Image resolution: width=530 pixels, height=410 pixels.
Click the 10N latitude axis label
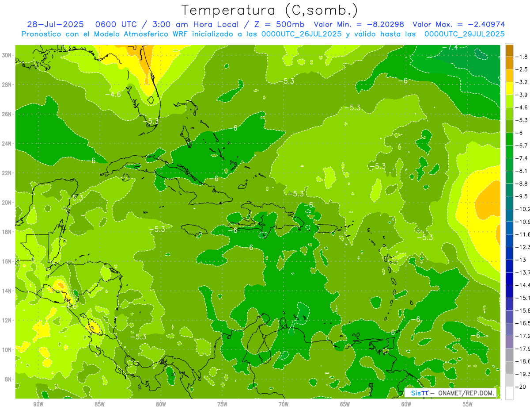8,349
